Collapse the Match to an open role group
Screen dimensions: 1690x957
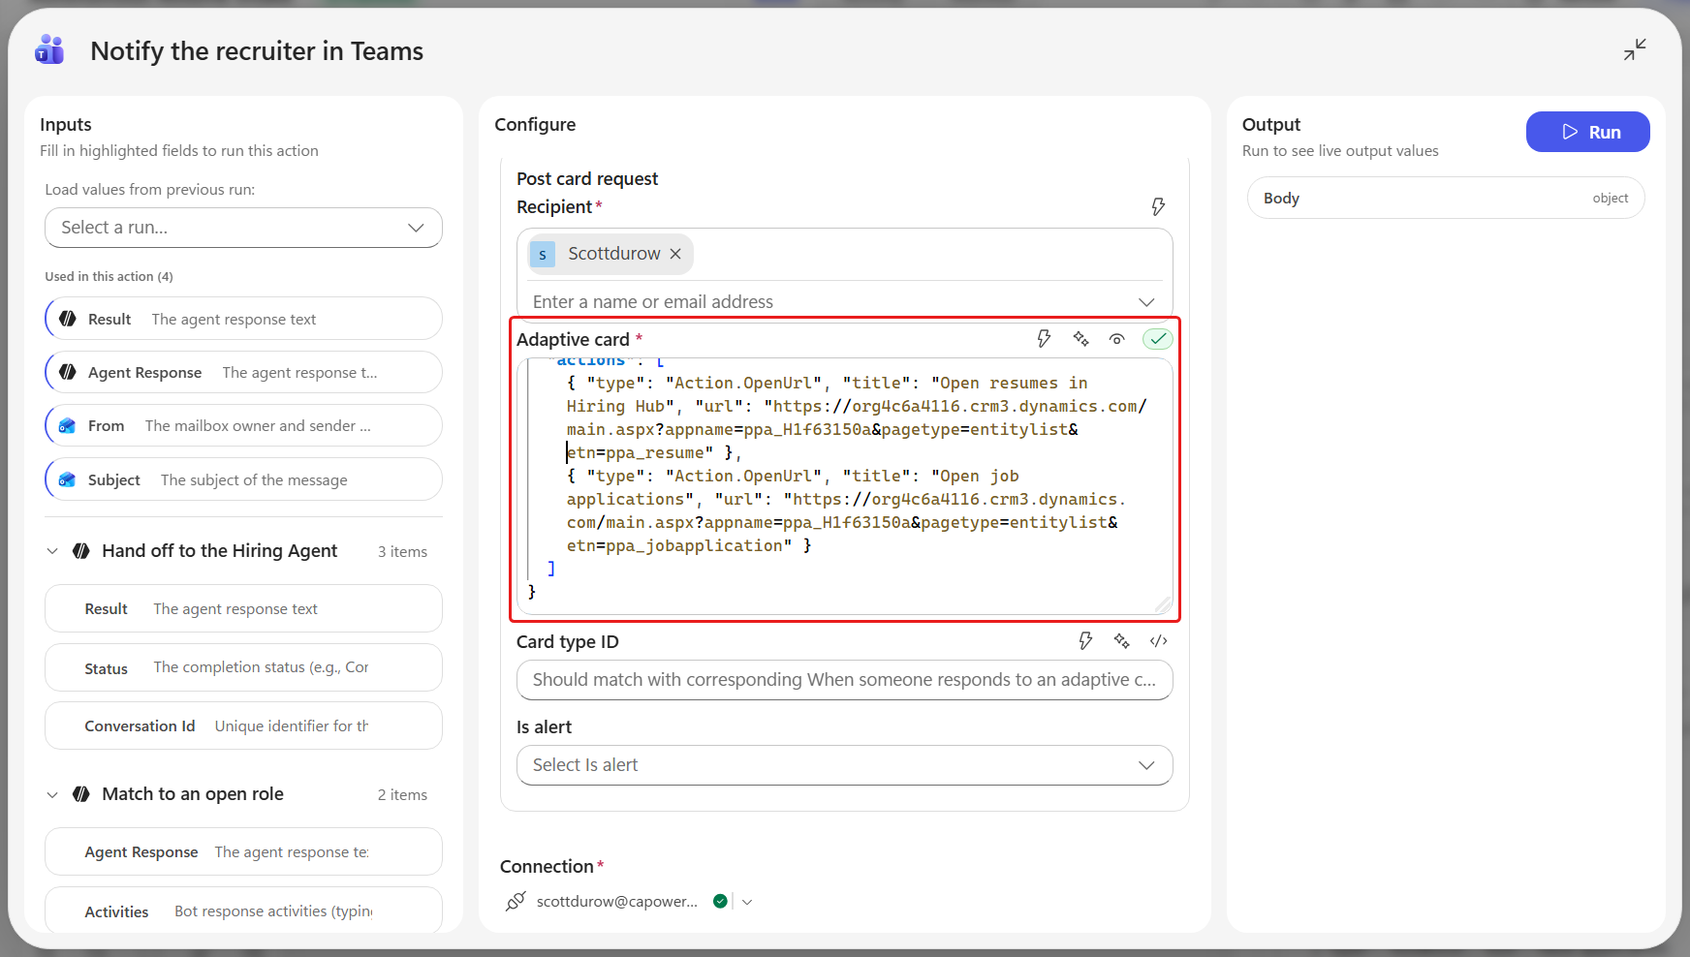point(52,794)
